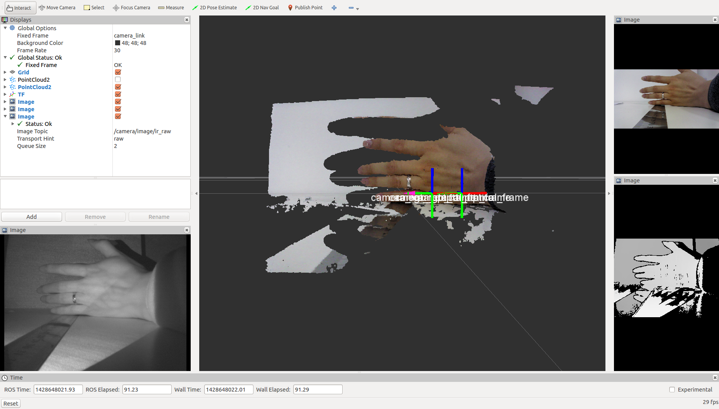Open the toolbar minus dropdown arrow

click(357, 9)
